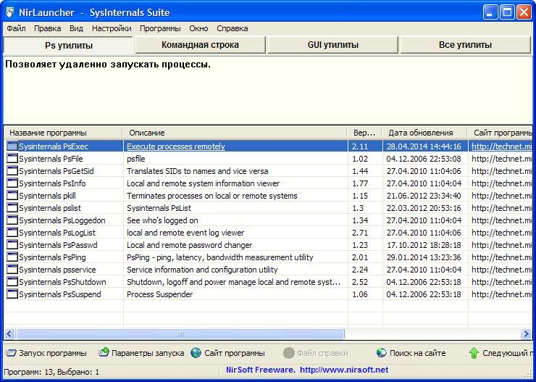Click the date 21.06.2012 23:34:40 cell
The height and width of the screenshot is (382, 536).
pos(424,196)
